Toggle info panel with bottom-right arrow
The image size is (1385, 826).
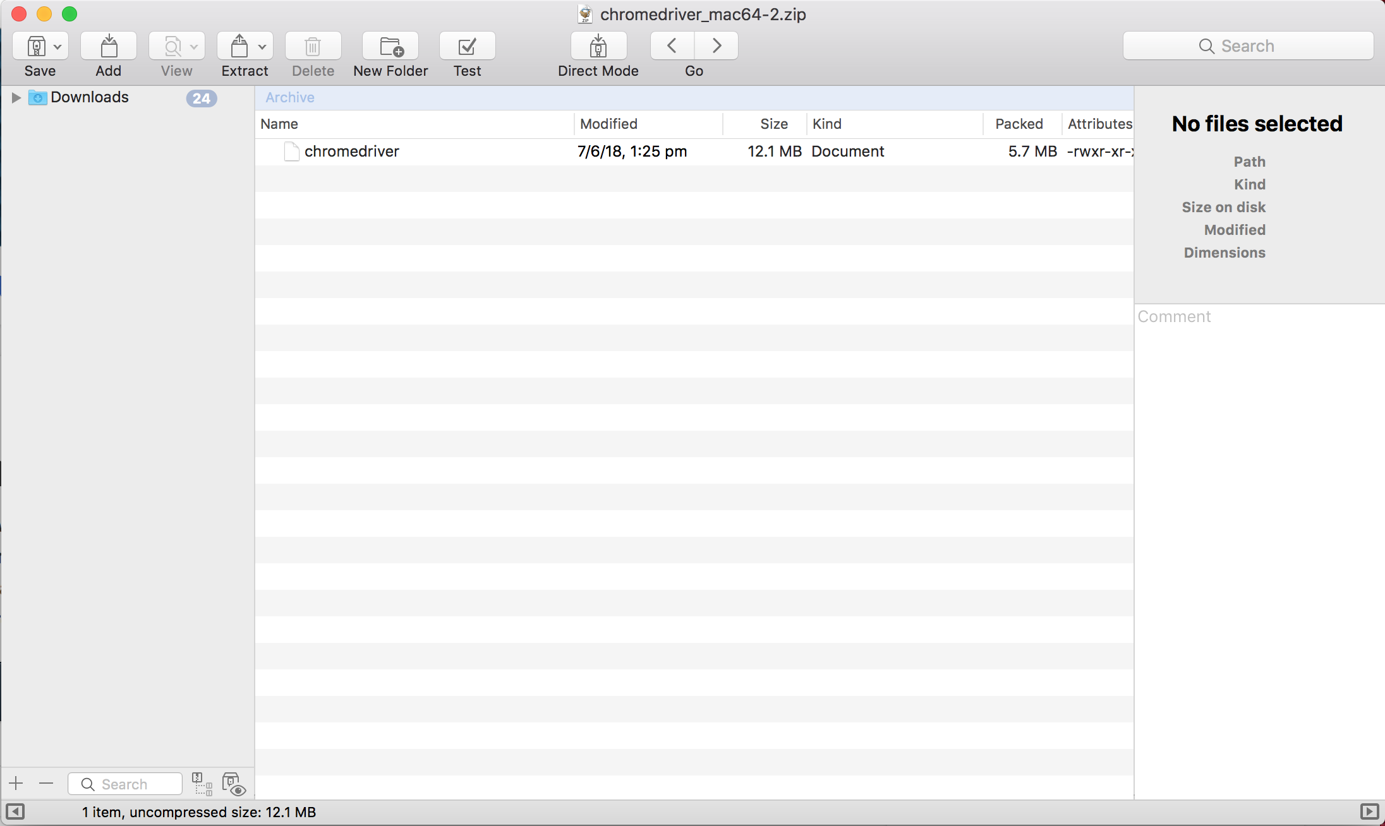(1369, 811)
